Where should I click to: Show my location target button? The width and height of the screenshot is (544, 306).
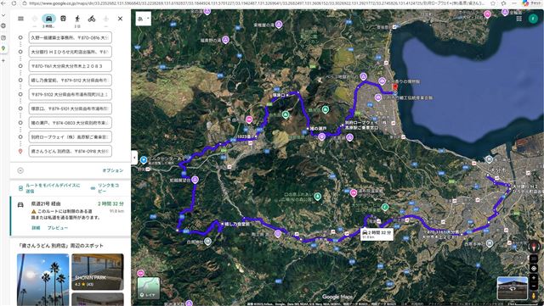pos(534,268)
